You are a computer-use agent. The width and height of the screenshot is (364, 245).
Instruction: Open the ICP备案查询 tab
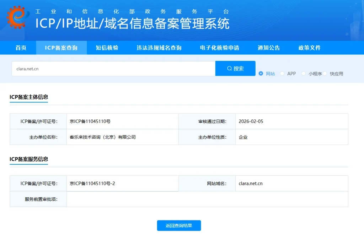pos(61,48)
